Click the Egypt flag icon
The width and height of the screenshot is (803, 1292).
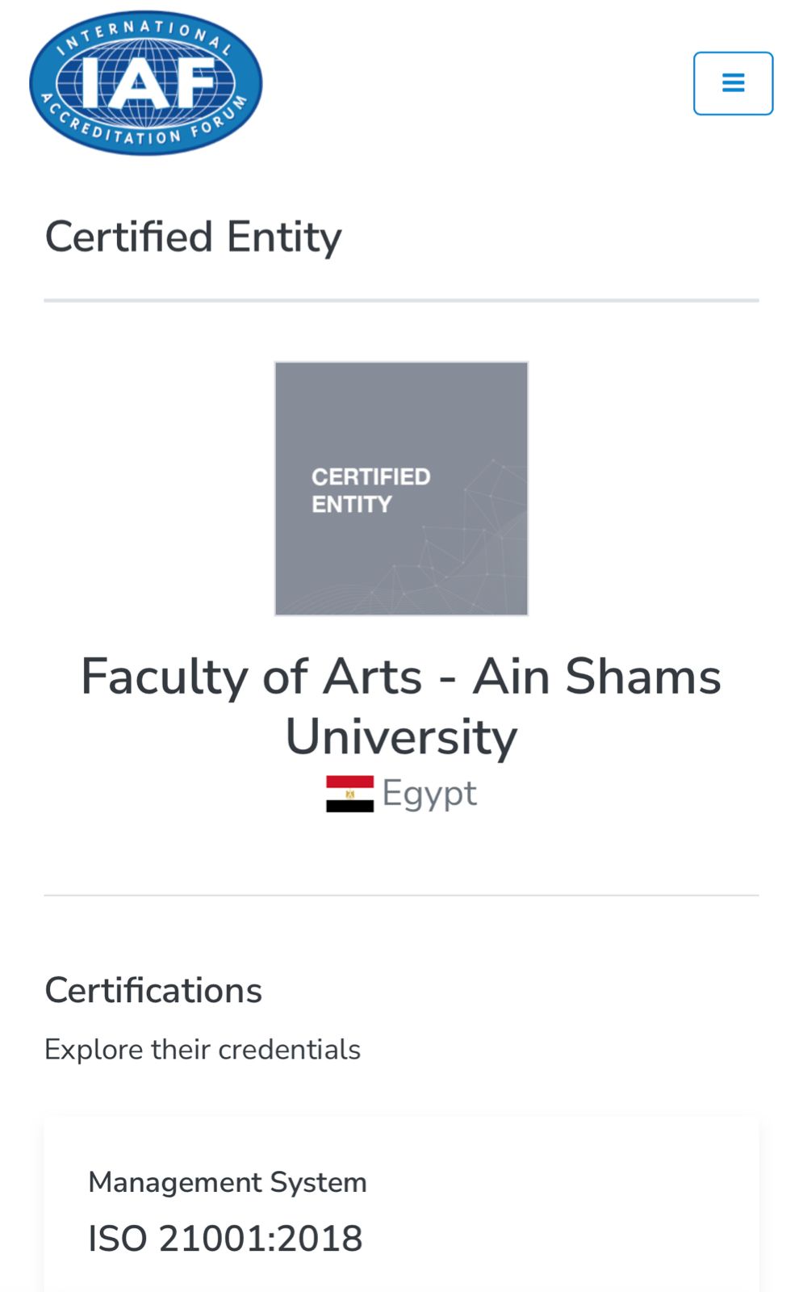pyautogui.click(x=349, y=794)
